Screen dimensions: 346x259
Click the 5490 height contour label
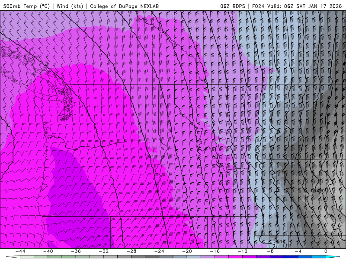pos(318,190)
